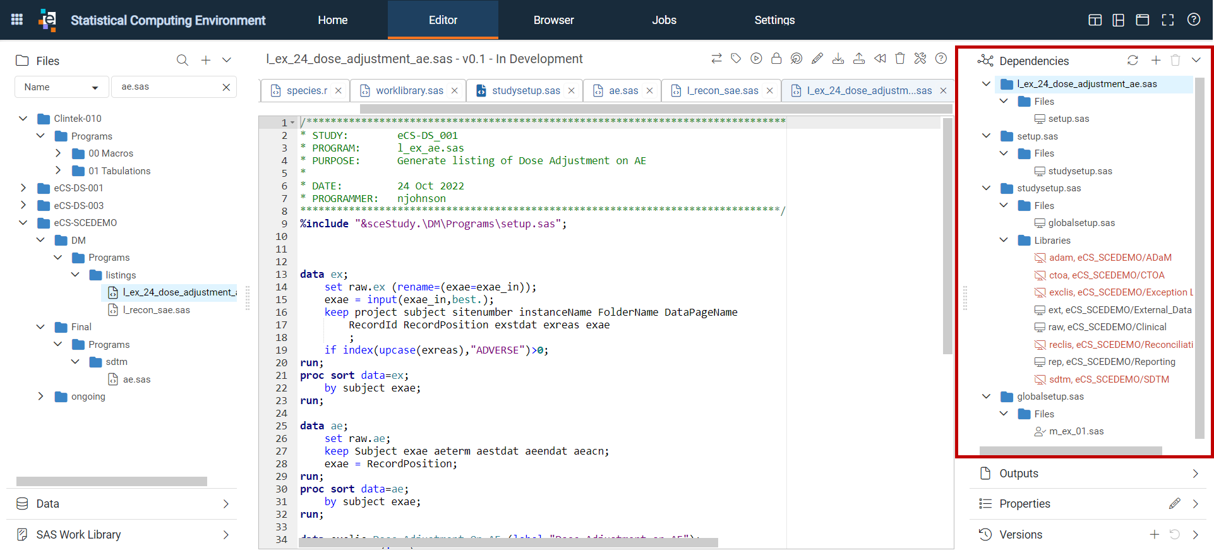Click the lock icon in editor toolbar

tap(776, 59)
